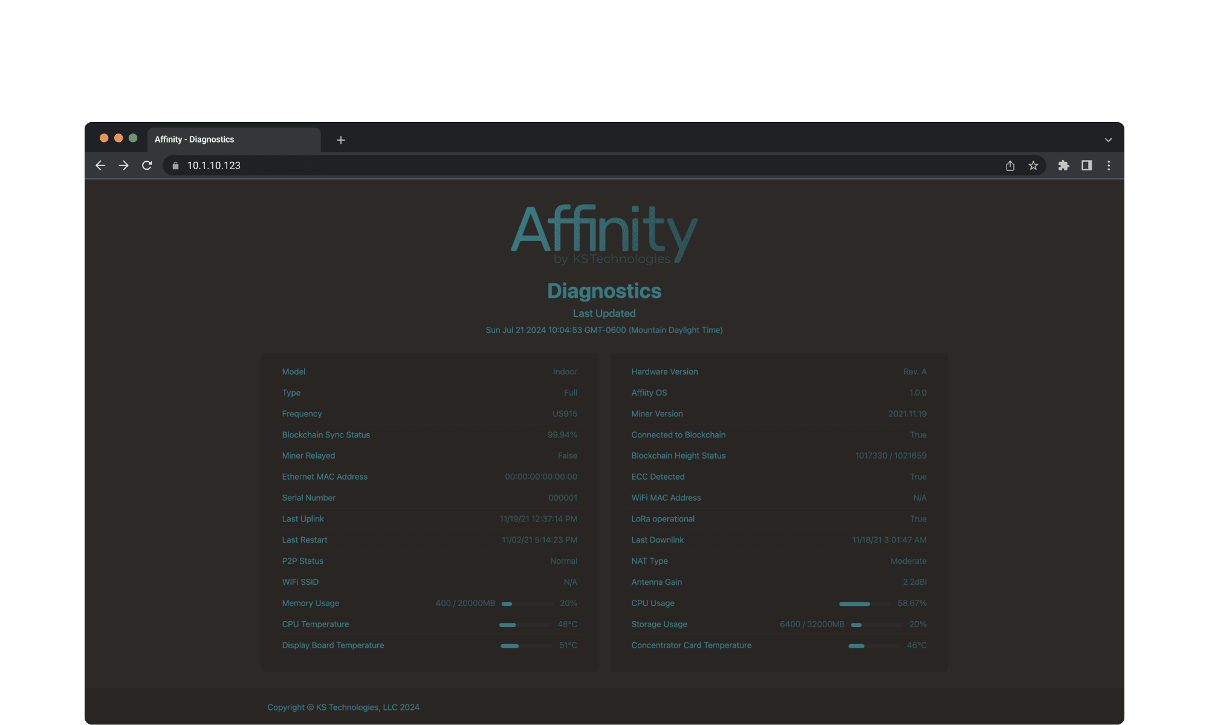Bookmark the page with the star icon
The image size is (1209, 725).
click(x=1033, y=166)
